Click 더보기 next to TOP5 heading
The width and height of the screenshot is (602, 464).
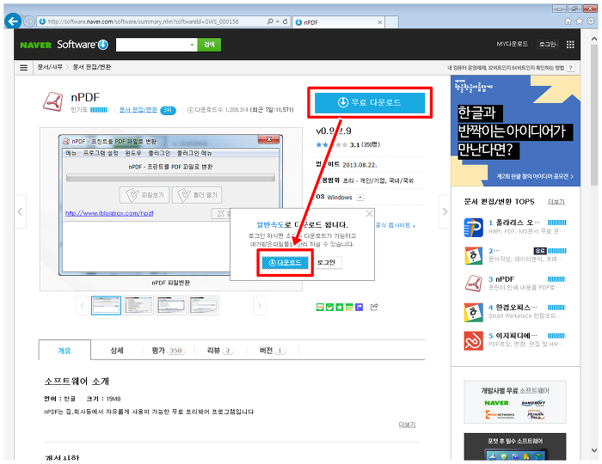(x=556, y=202)
